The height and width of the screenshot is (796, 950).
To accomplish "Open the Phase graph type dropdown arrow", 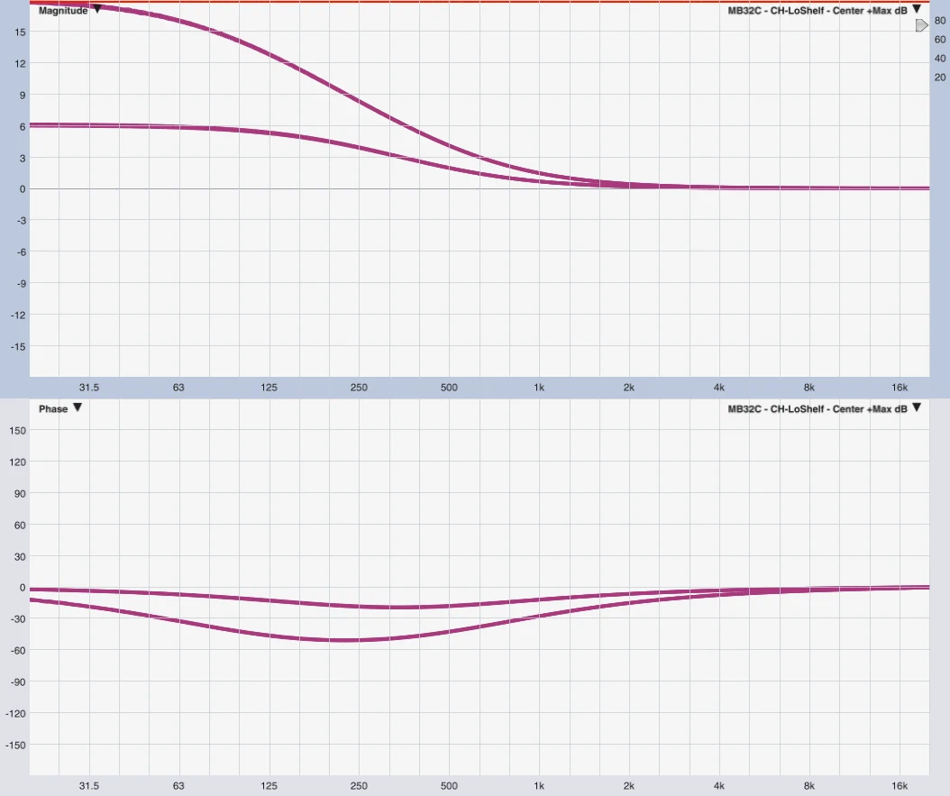I will (78, 408).
